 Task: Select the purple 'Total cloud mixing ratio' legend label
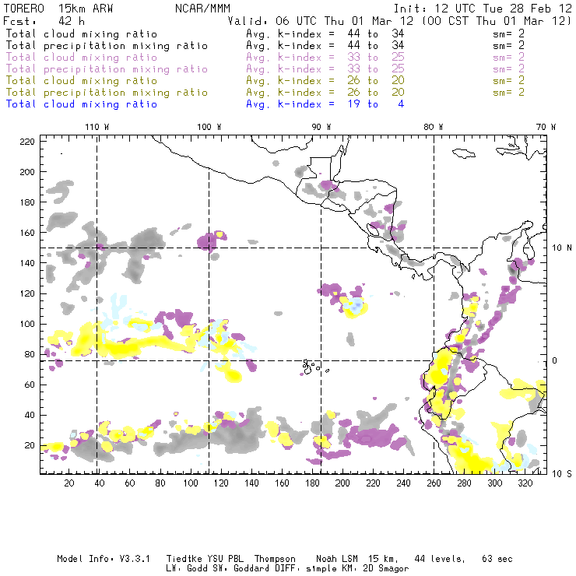point(82,58)
